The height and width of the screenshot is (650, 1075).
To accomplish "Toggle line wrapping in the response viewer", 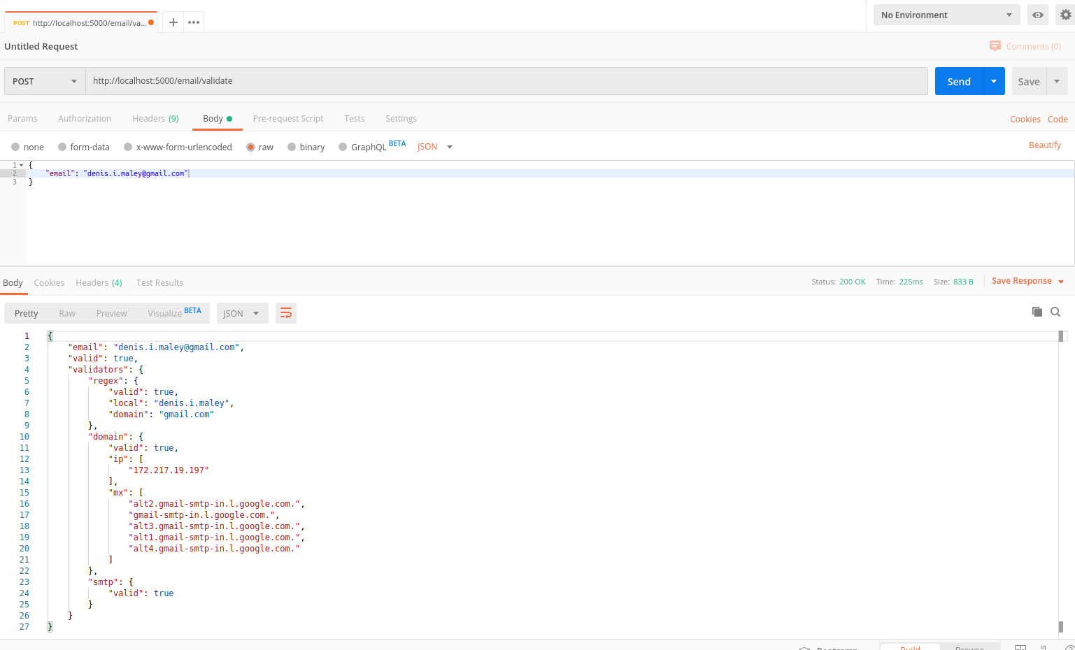I will tap(285, 312).
